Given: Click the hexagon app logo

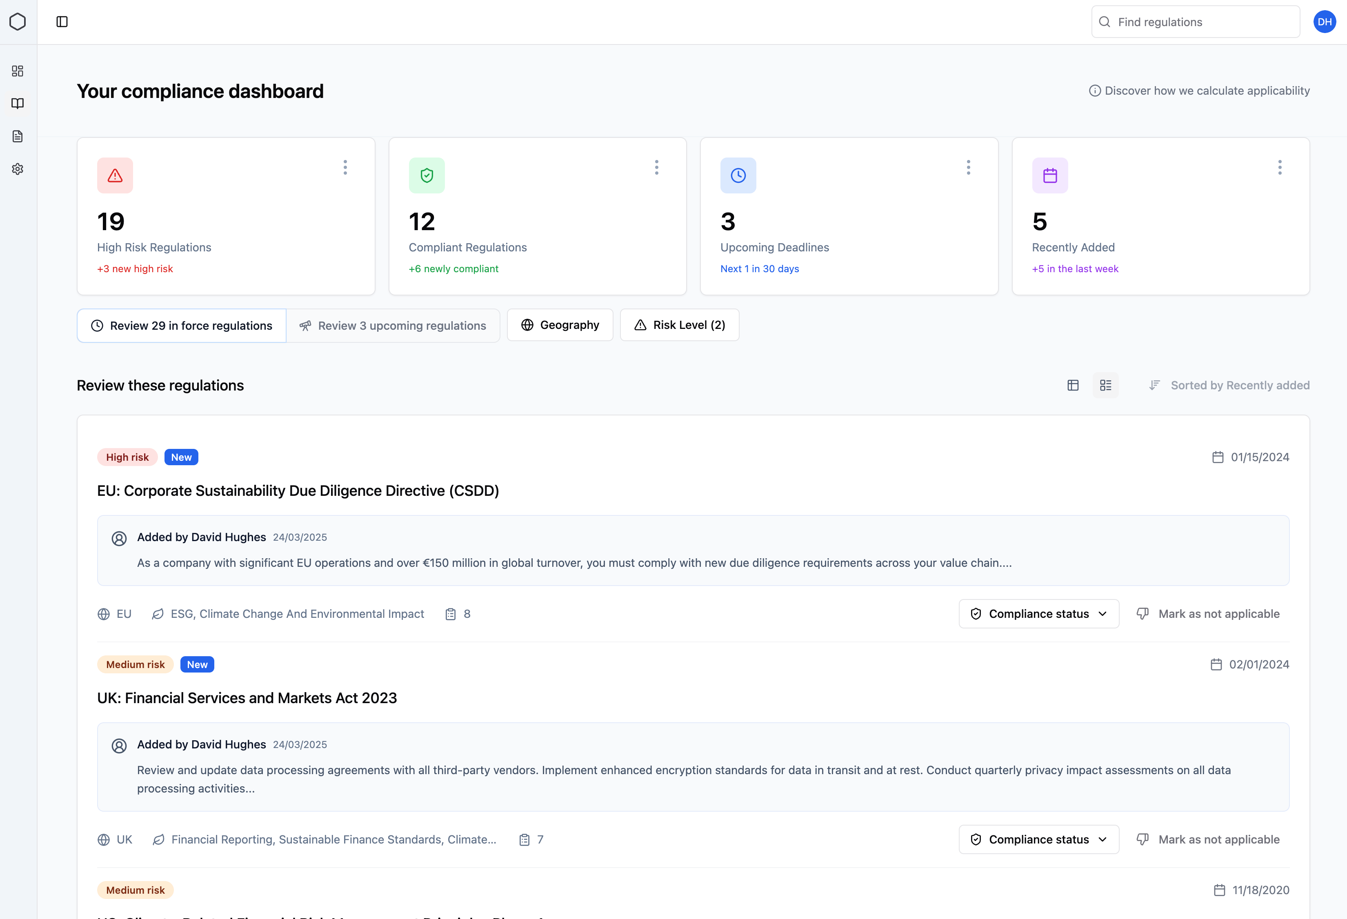Looking at the screenshot, I should [18, 22].
